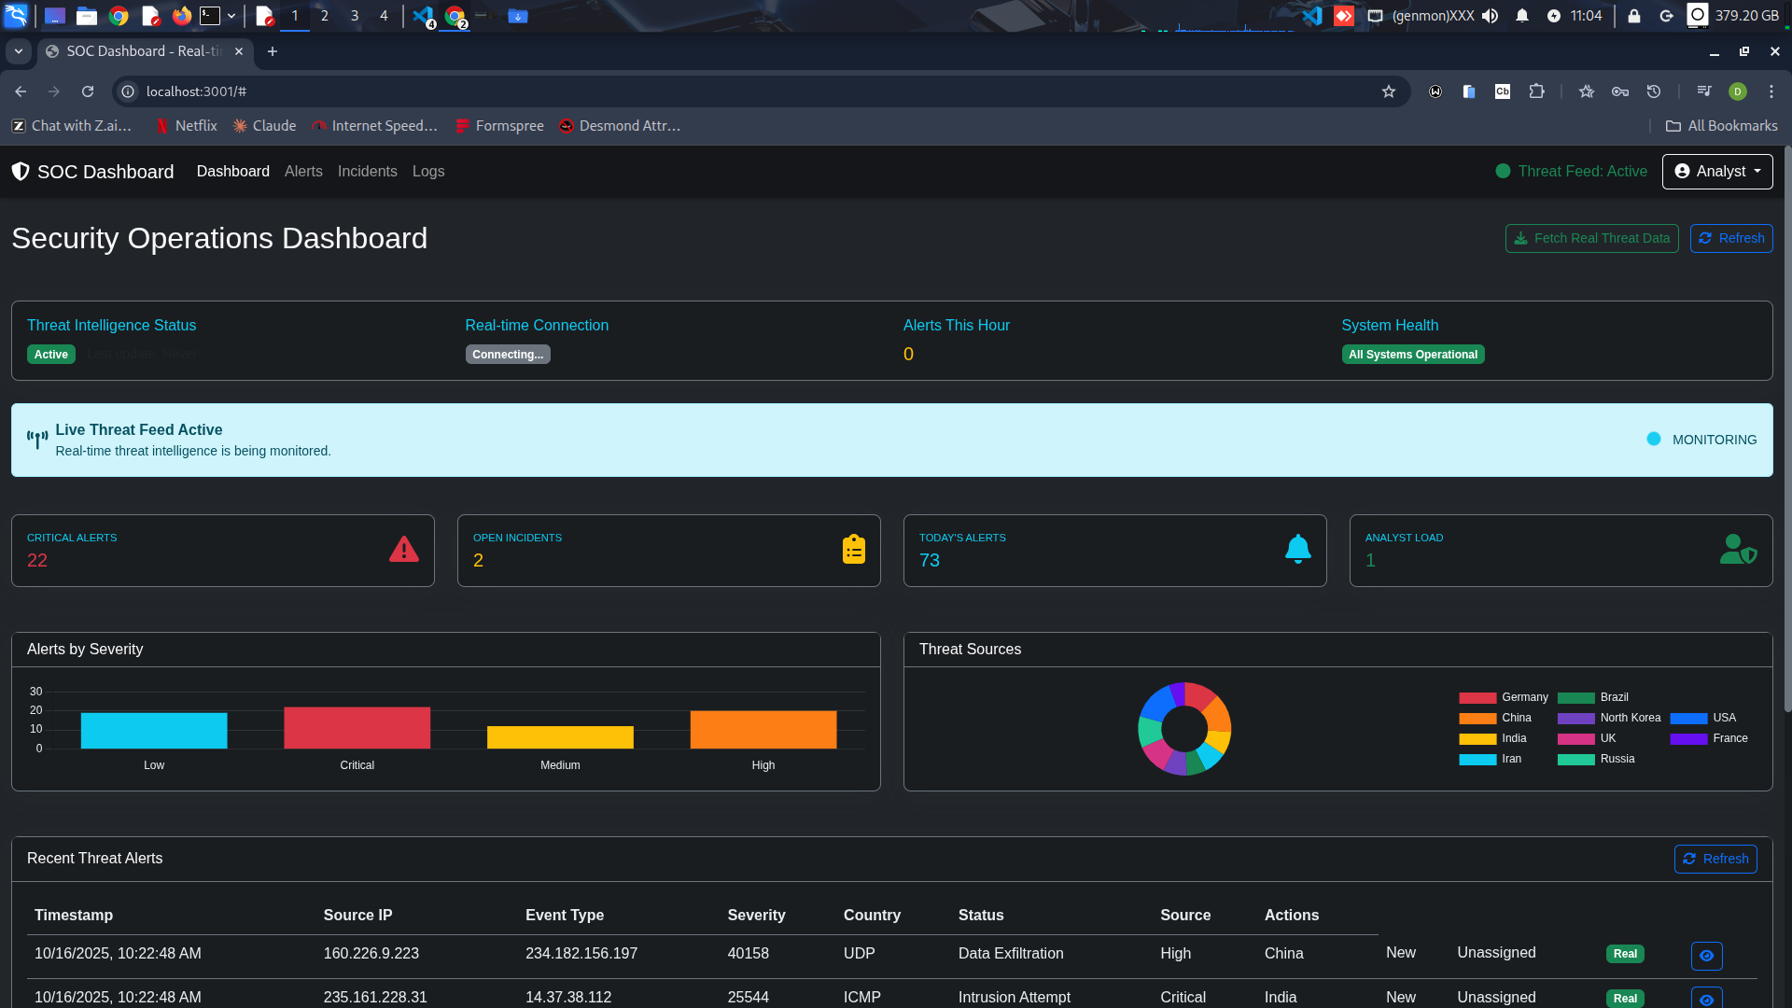View details of the Data Exfiltration alert

pos(1706,956)
